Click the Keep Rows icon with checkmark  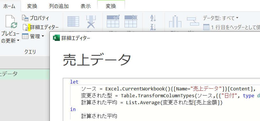point(113,22)
